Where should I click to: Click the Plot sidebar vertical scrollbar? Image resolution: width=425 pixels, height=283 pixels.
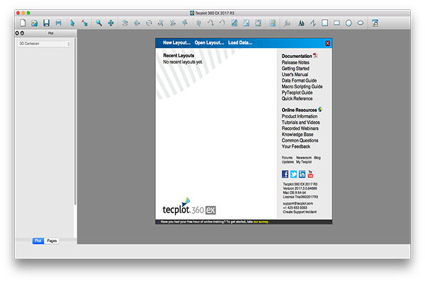point(75,122)
